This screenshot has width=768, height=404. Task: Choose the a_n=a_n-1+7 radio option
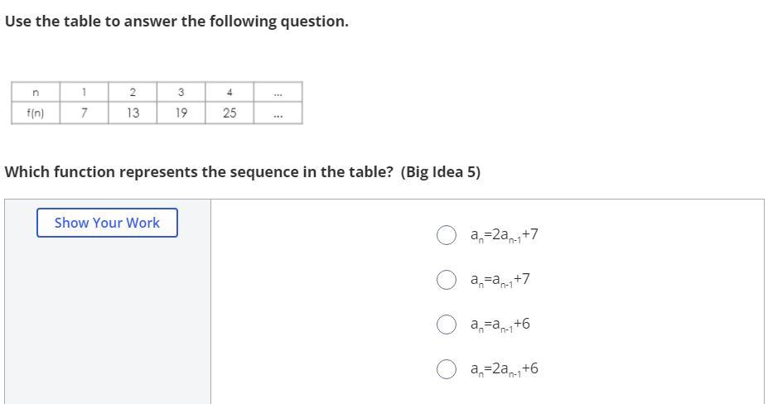click(x=447, y=280)
